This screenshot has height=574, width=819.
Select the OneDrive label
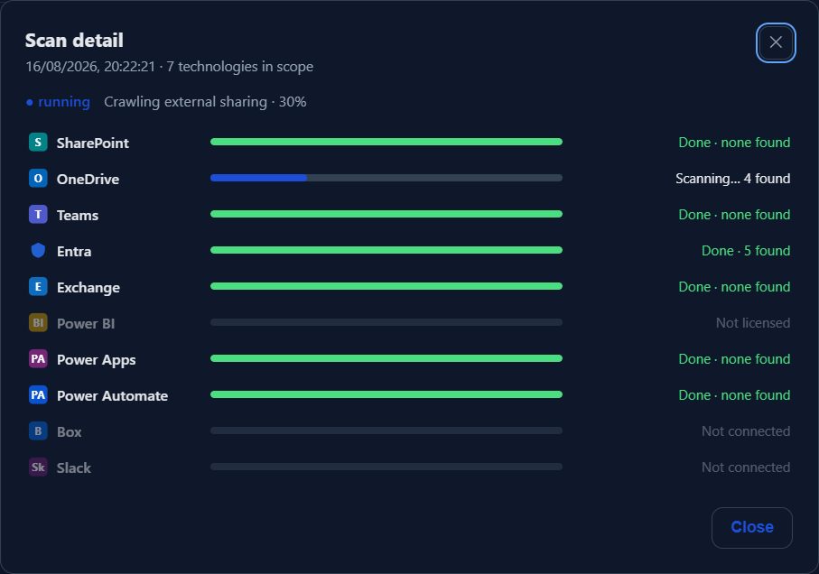coord(88,179)
